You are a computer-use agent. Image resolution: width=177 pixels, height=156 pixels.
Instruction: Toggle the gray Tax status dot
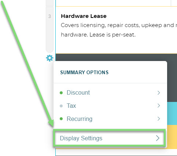click(x=61, y=106)
